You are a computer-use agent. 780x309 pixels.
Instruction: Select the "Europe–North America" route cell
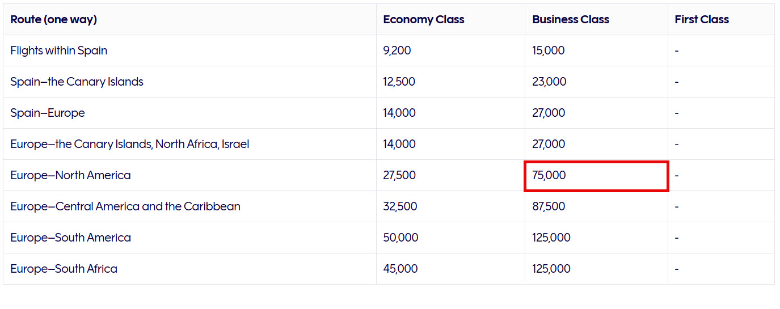71,175
